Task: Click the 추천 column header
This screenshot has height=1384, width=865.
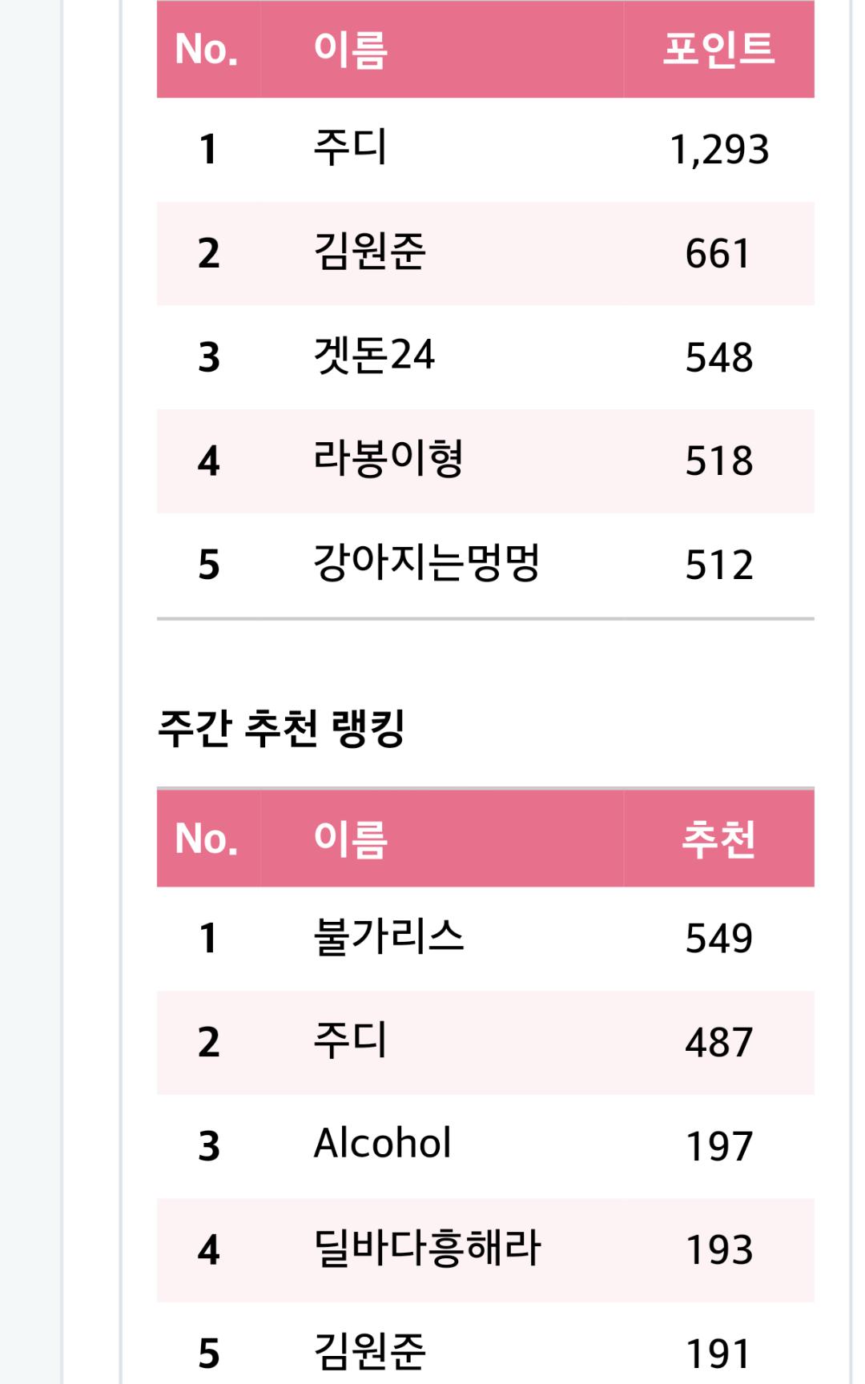Action: click(718, 839)
